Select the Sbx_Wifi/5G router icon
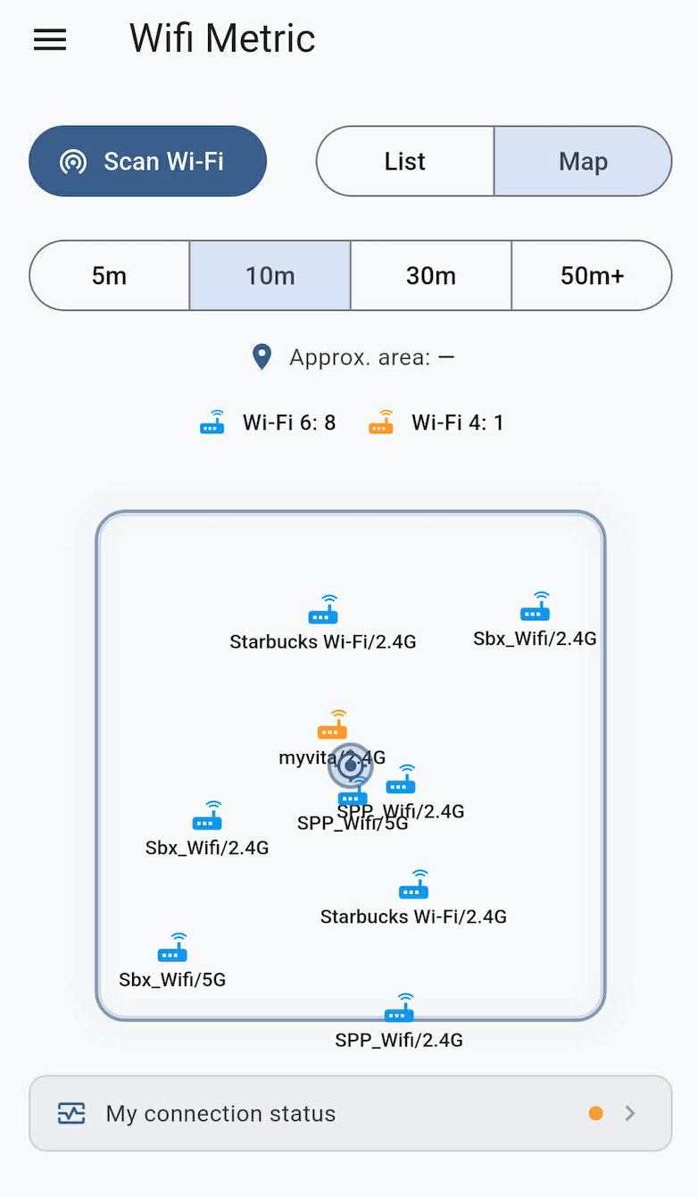 [173, 947]
